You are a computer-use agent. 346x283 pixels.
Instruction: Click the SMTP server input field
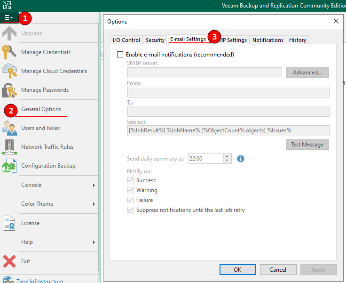(x=204, y=73)
